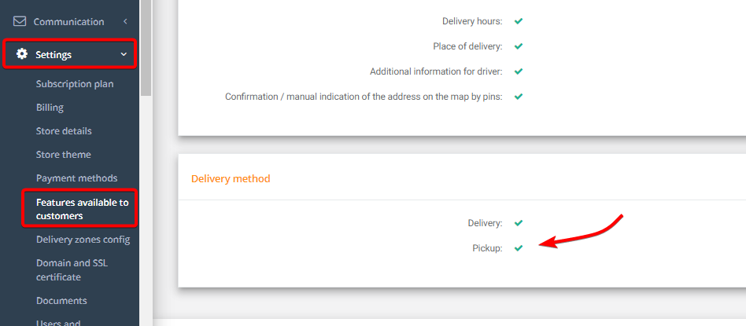Go to Billing page
Image resolution: width=746 pixels, height=326 pixels.
pos(50,107)
